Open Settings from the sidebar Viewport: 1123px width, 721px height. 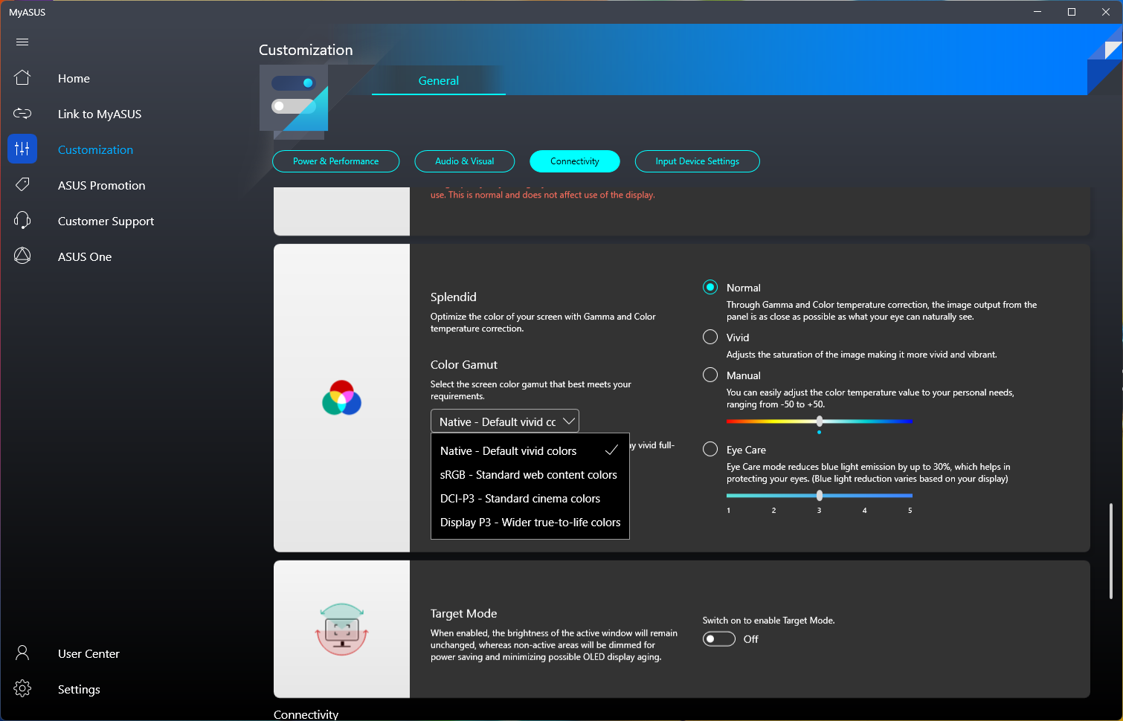79,689
